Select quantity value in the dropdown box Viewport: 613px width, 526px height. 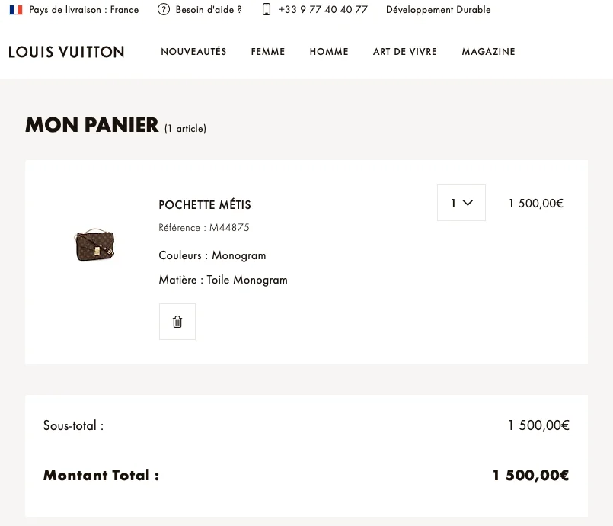454,202
